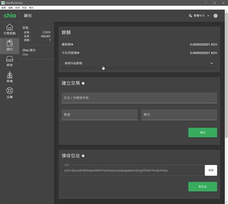Open the Keys (金鑰) lifebuoy icon
The height and width of the screenshot is (204, 228).
(10, 93)
